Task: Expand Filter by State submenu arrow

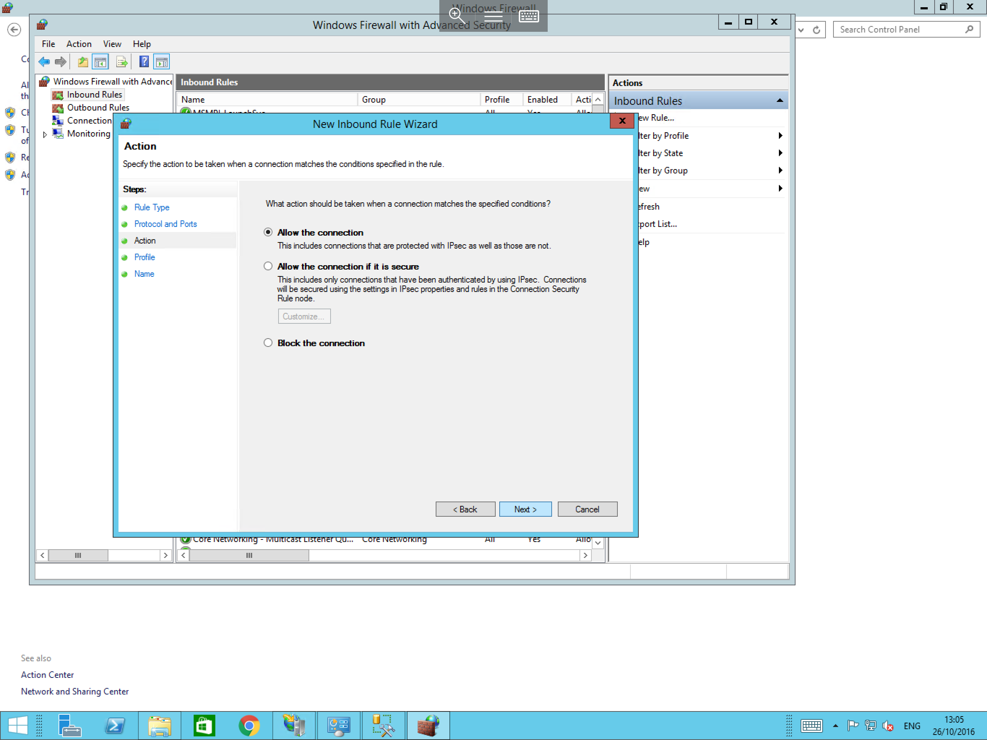Action: pyautogui.click(x=780, y=152)
